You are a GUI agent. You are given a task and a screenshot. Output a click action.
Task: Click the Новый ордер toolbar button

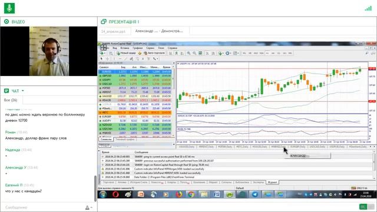point(126,53)
